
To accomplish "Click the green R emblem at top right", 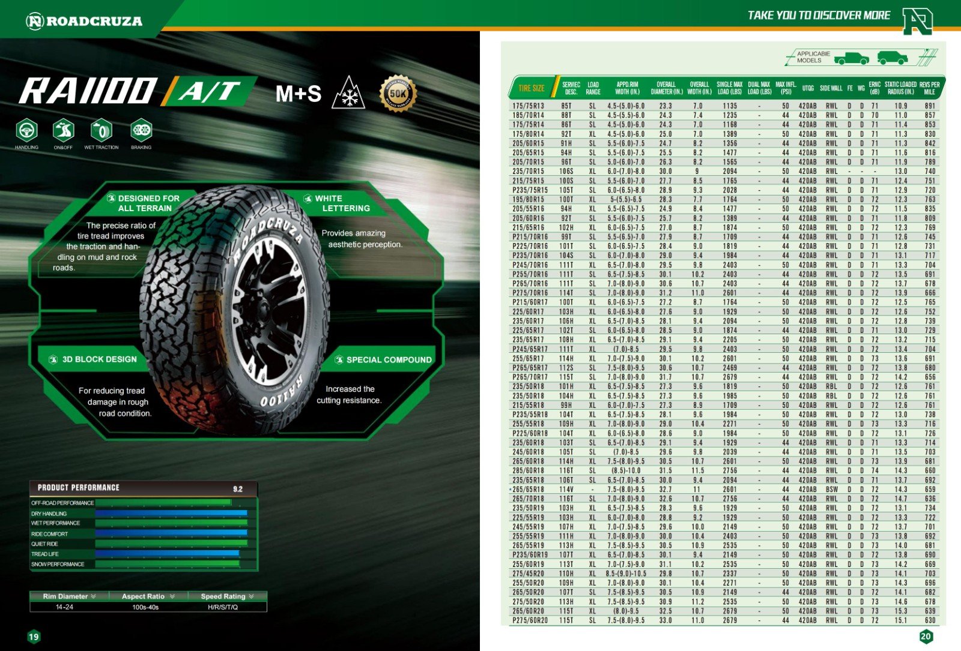I will 917,22.
